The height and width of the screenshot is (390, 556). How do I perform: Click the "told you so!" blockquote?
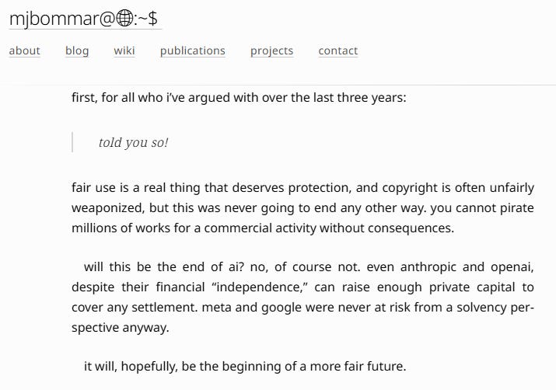(x=133, y=142)
